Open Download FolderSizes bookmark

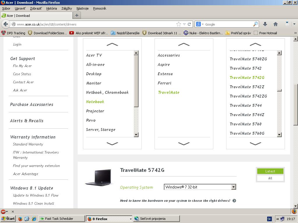tap(47, 33)
